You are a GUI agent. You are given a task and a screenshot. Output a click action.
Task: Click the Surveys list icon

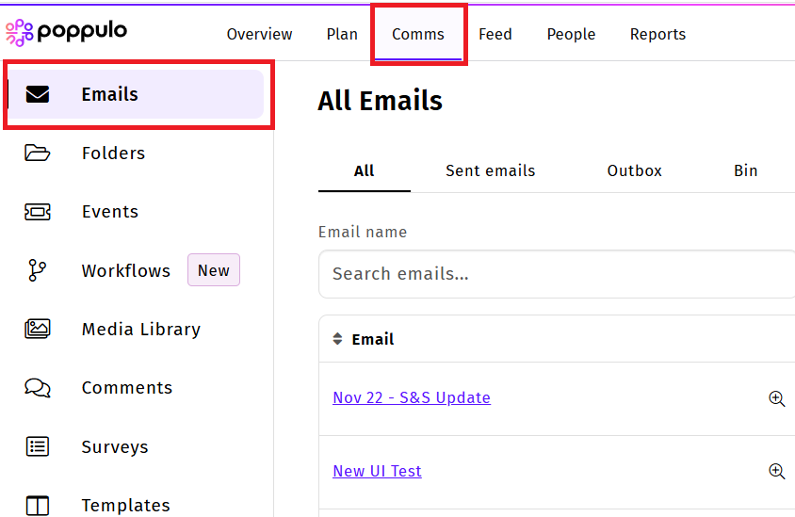38,446
